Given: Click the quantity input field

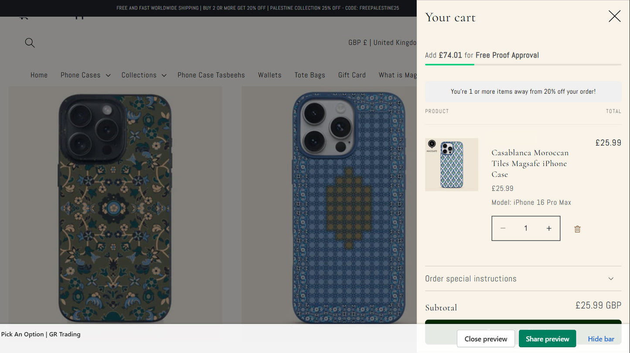Looking at the screenshot, I should point(526,228).
